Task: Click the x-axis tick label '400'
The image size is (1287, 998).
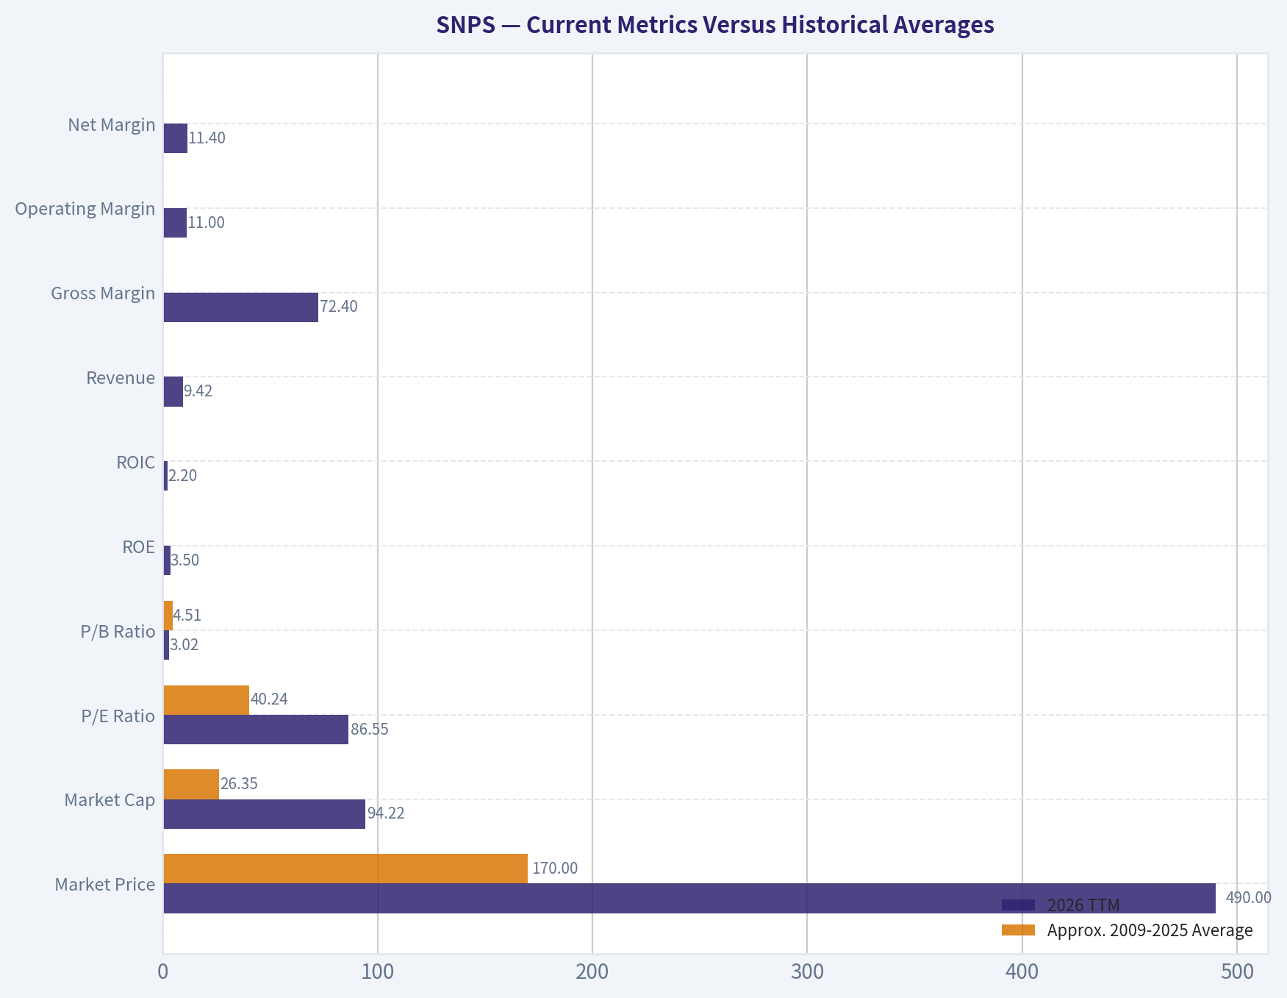Action: [1022, 972]
